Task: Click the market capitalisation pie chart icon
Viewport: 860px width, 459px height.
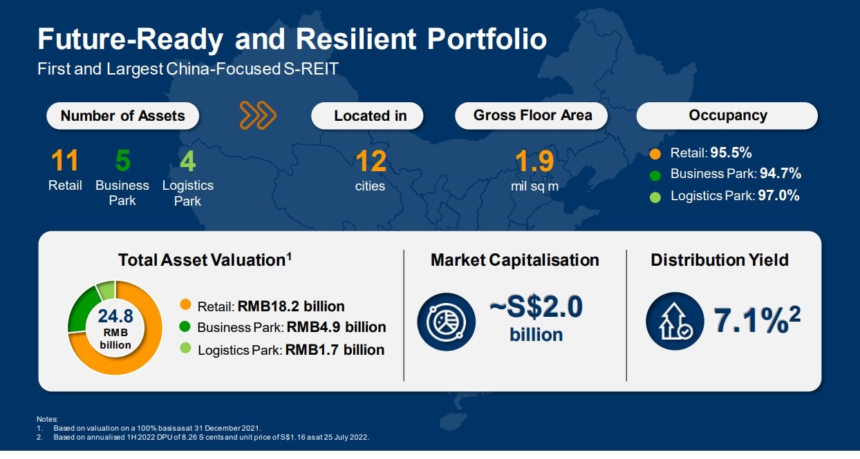Action: [x=447, y=322]
